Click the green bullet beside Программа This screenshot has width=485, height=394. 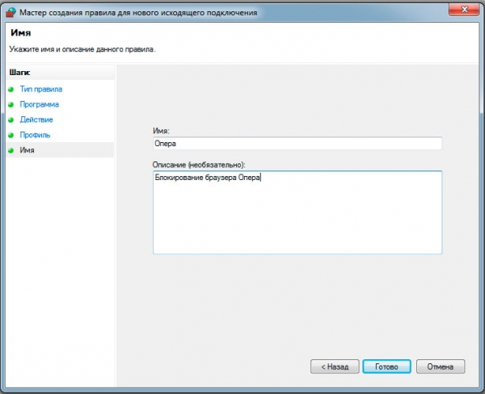coord(11,104)
